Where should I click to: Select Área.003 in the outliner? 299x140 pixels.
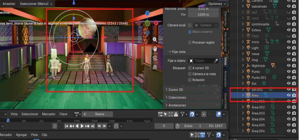coord(258,113)
